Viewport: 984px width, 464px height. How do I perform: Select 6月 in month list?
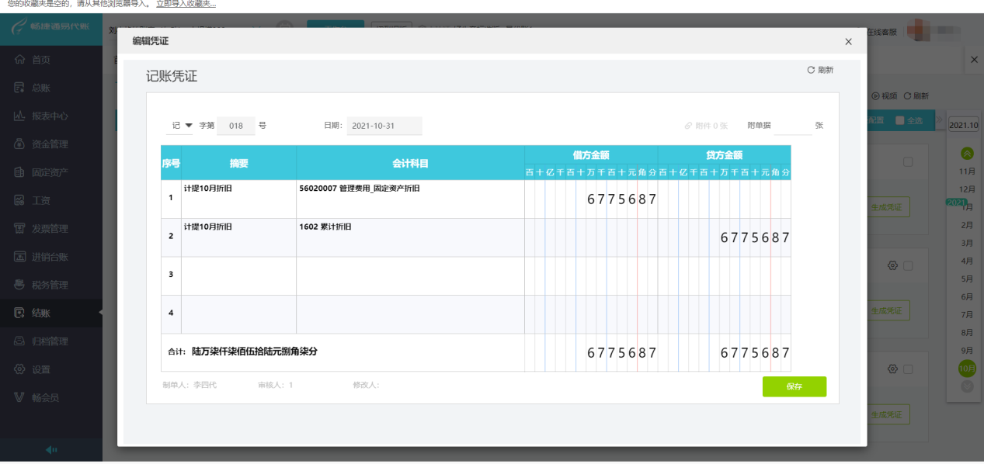click(x=967, y=296)
